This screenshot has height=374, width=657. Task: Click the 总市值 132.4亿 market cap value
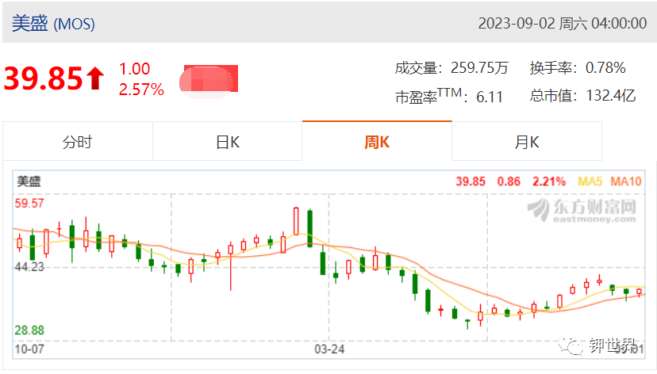click(583, 95)
